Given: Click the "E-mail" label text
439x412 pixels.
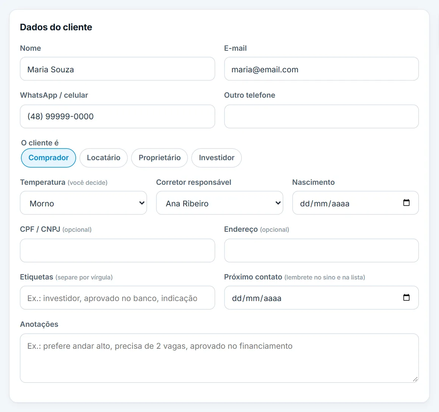Looking at the screenshot, I should click(x=235, y=48).
